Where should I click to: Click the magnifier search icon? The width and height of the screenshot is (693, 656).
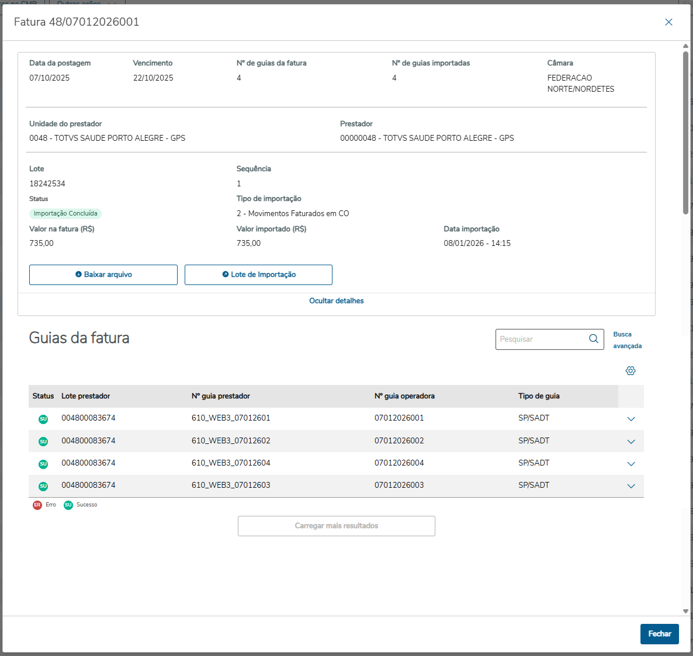click(x=593, y=339)
